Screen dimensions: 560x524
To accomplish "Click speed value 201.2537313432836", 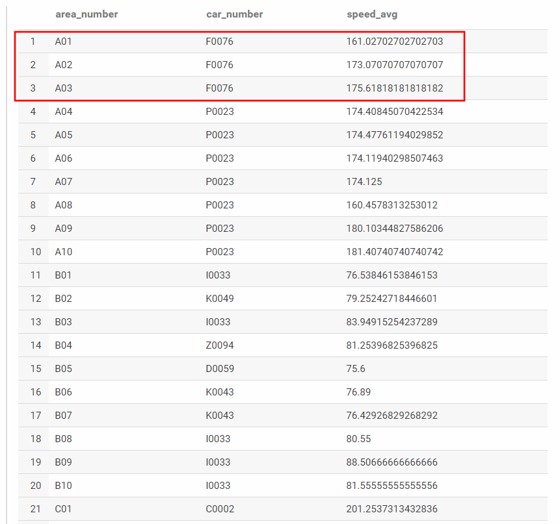I will coord(392,509).
